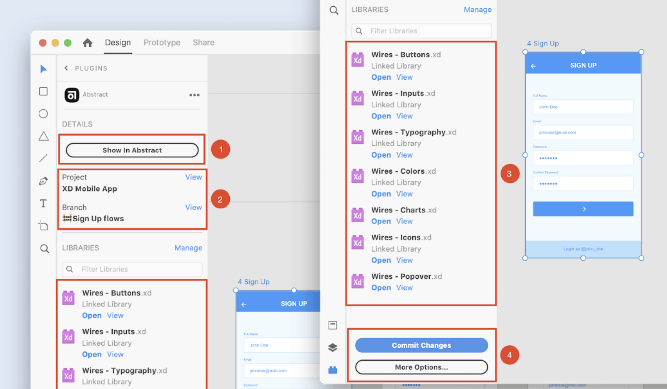Click the 'Login as @john_doe' footer text
Image resolution: width=667 pixels, height=389 pixels.
583,249
